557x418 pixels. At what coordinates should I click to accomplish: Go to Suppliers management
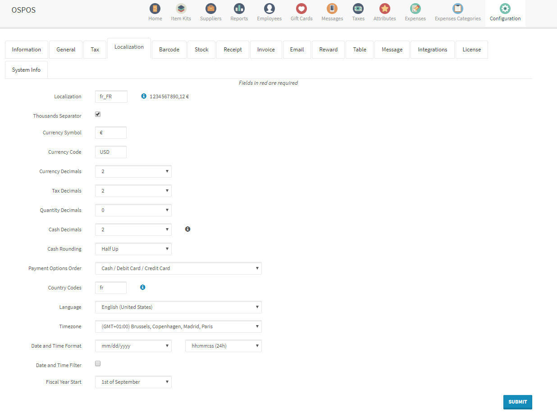(x=210, y=12)
